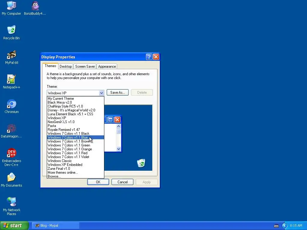Click the clock showing 8:15 AM

click(296, 226)
